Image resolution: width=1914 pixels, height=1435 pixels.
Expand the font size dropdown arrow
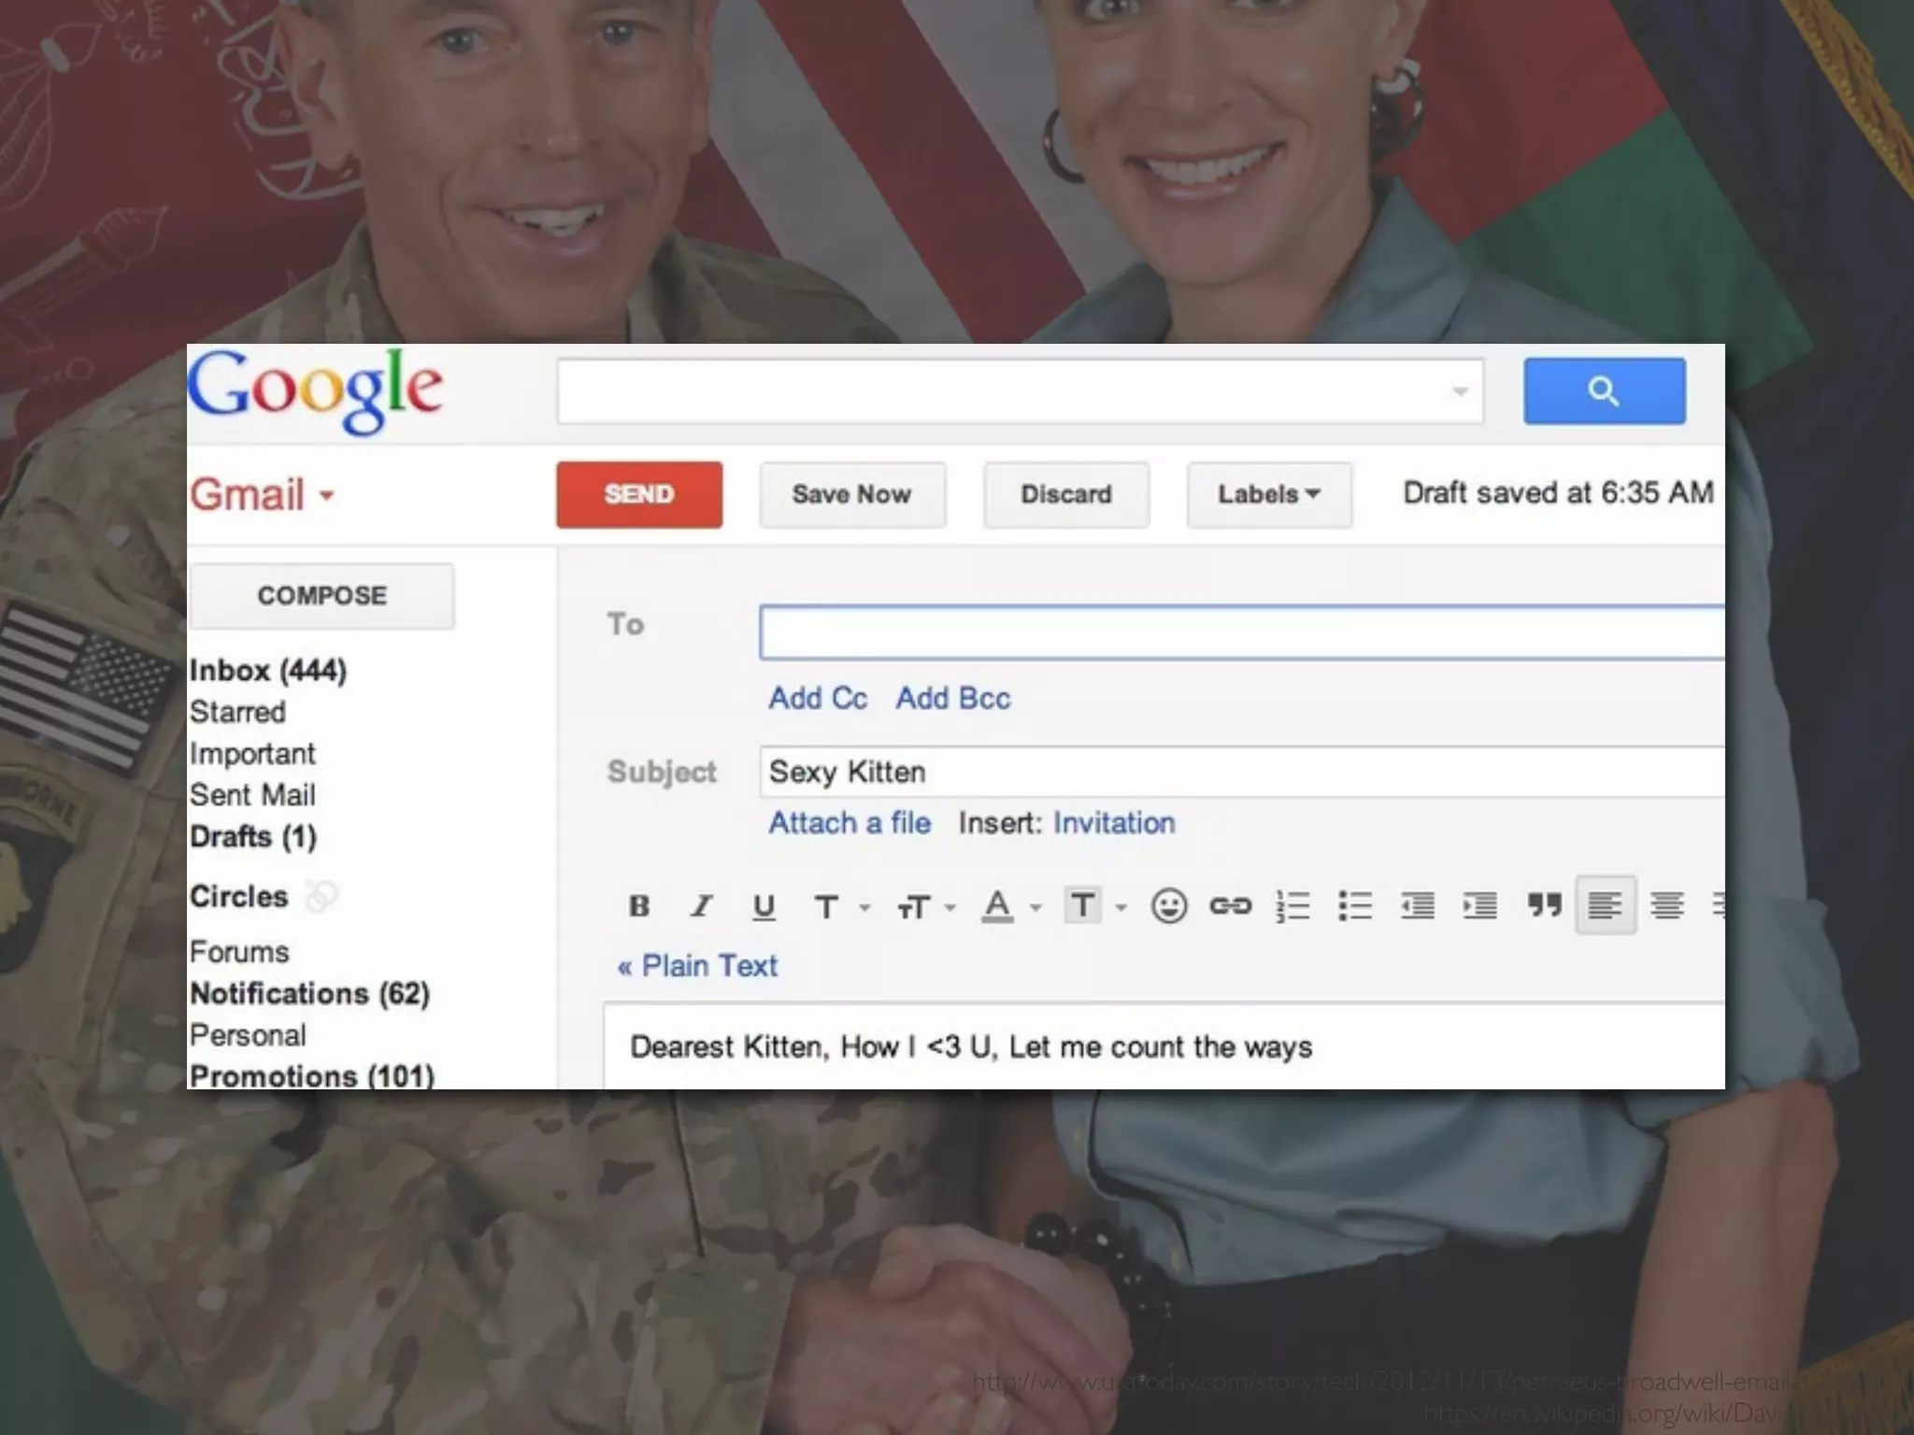tap(950, 907)
